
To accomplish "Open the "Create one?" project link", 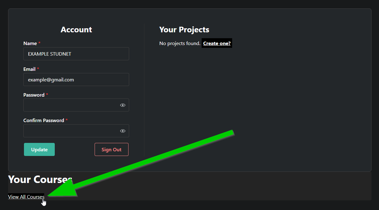I will coord(217,43).
